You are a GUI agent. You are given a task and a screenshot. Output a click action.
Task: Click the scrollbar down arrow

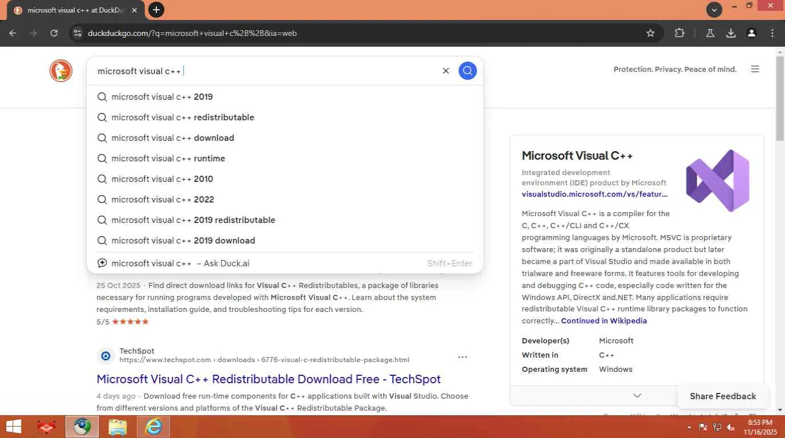(780, 410)
